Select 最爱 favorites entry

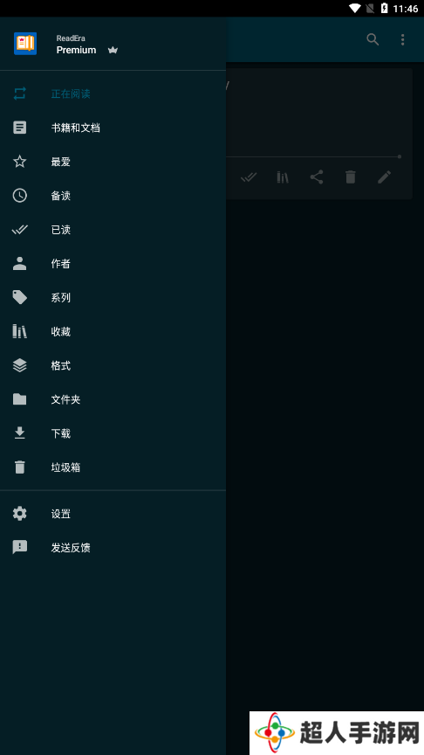tap(113, 162)
